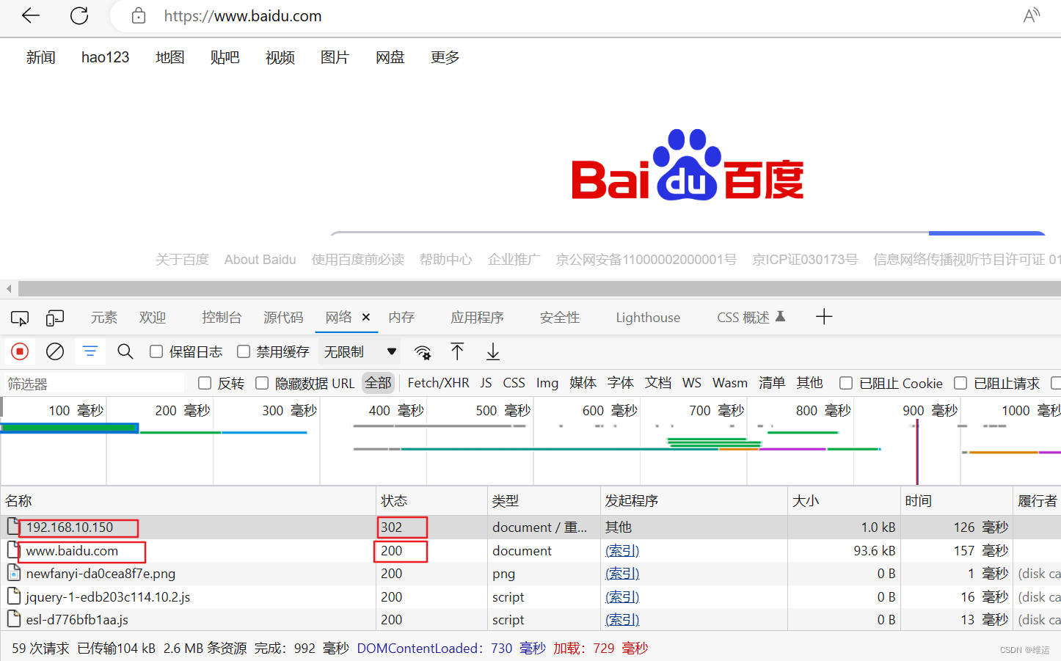Viewport: 1061px width, 661px height.
Task: Open the 更多 menu on Baidu navigation
Action: click(445, 57)
